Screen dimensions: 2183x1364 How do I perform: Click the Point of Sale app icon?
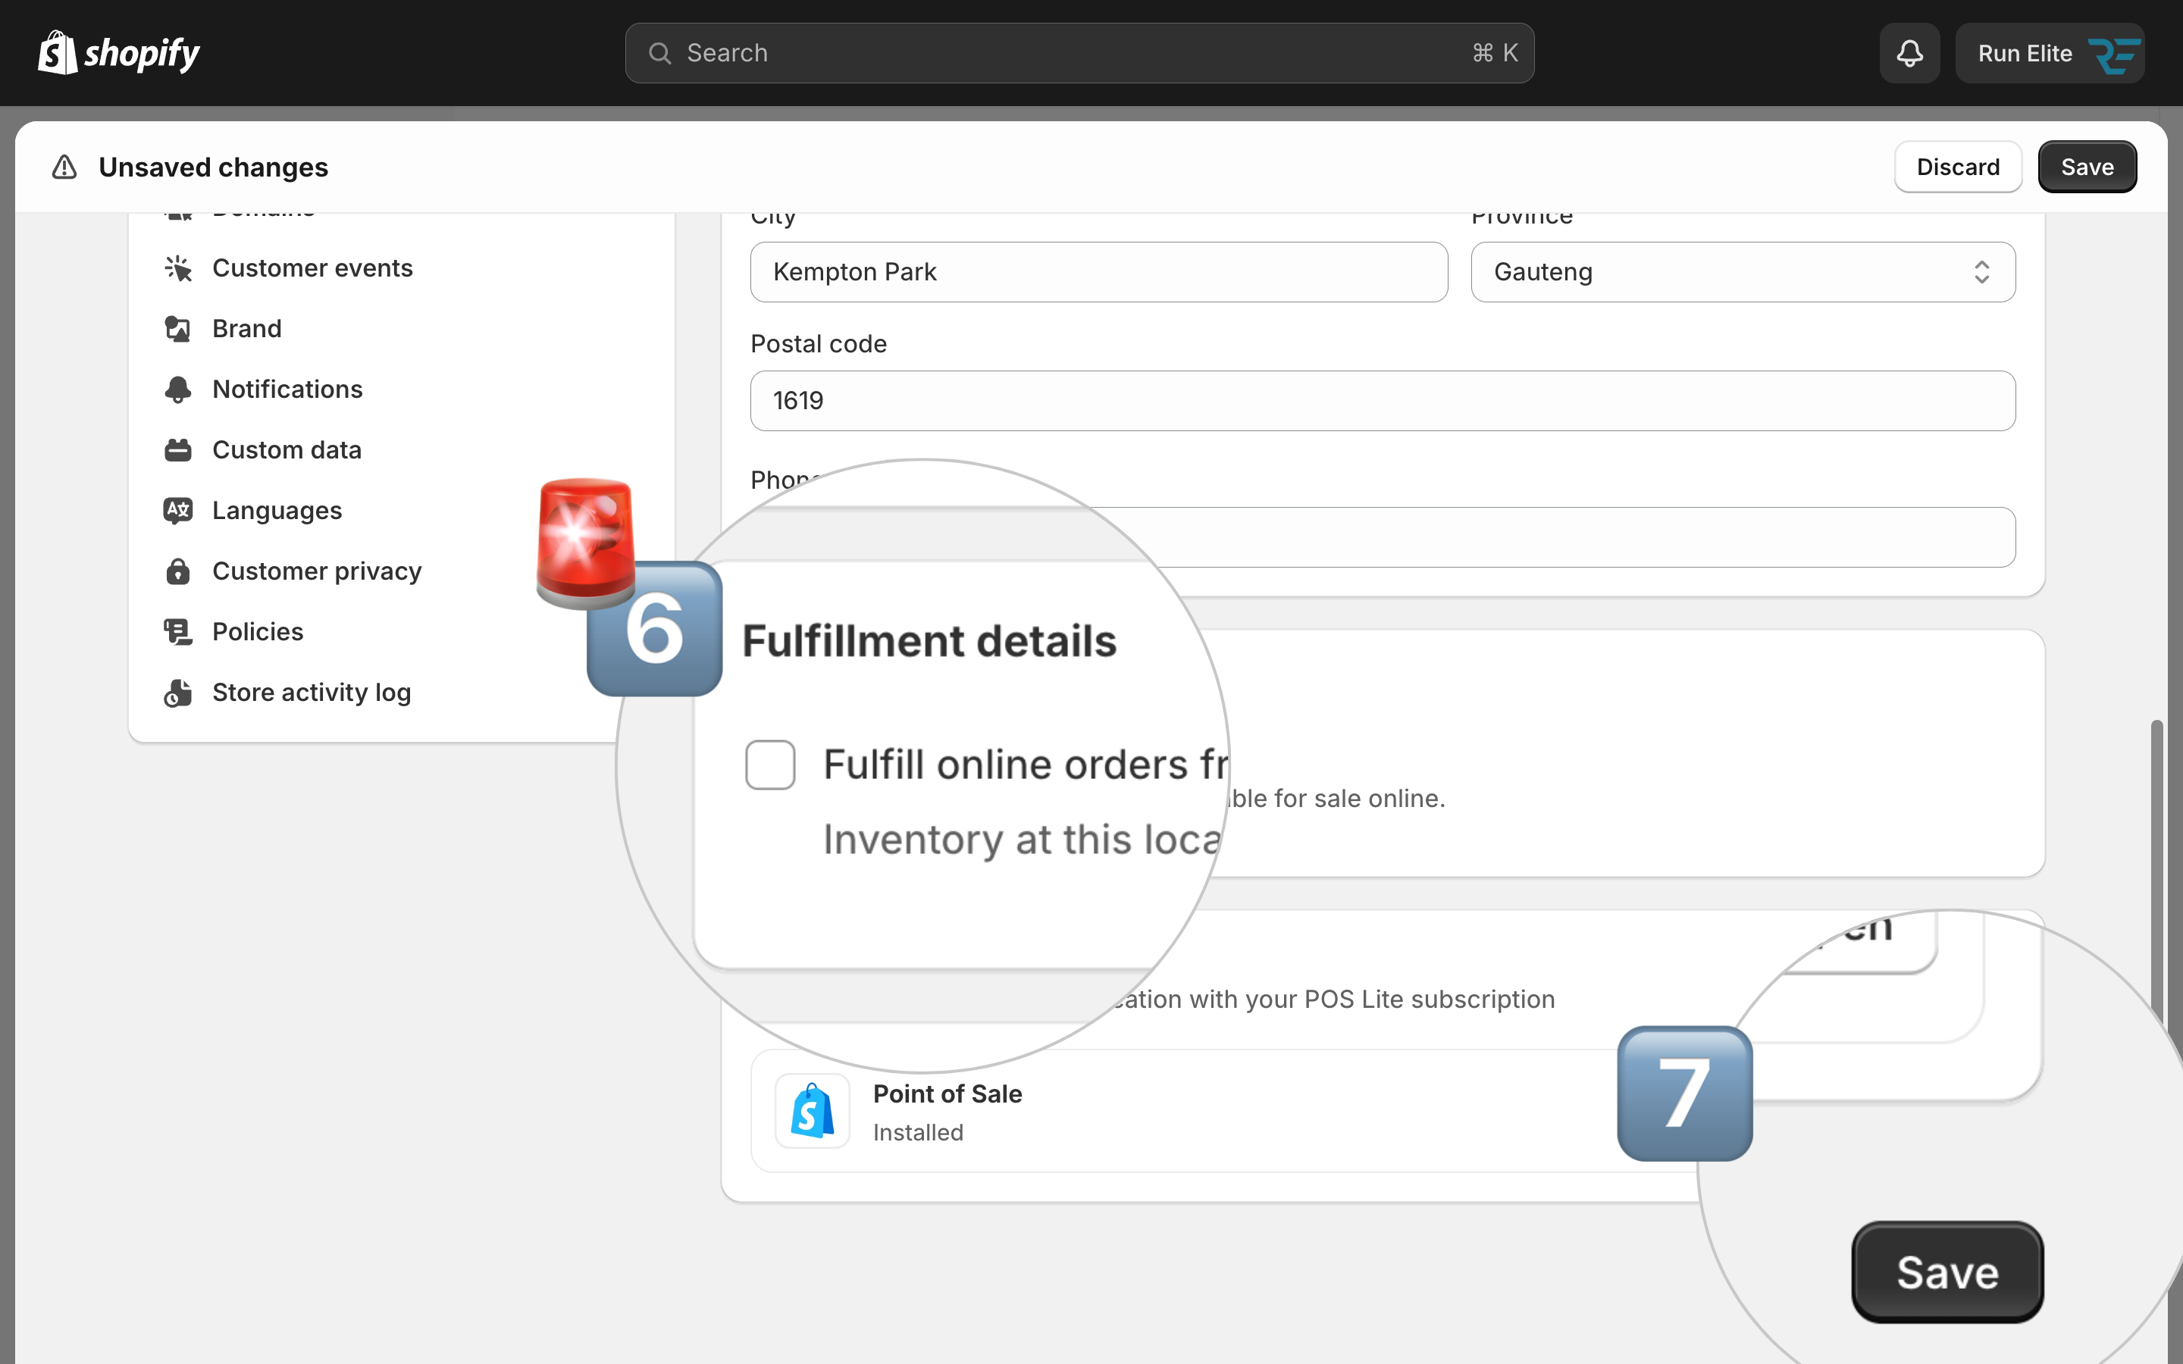[812, 1110]
